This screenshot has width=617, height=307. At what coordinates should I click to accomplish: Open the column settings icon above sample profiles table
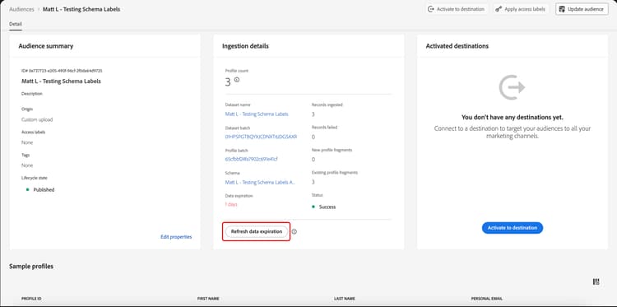[x=596, y=281]
